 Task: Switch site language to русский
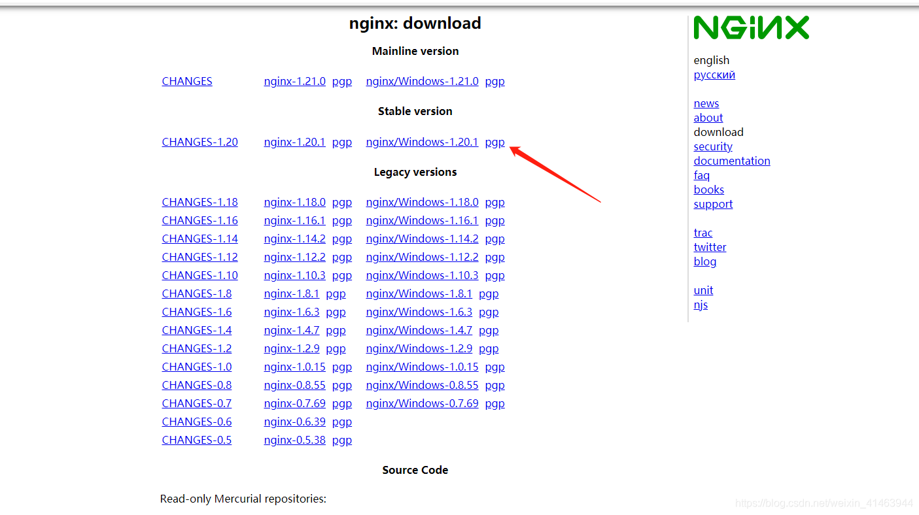[x=714, y=75]
